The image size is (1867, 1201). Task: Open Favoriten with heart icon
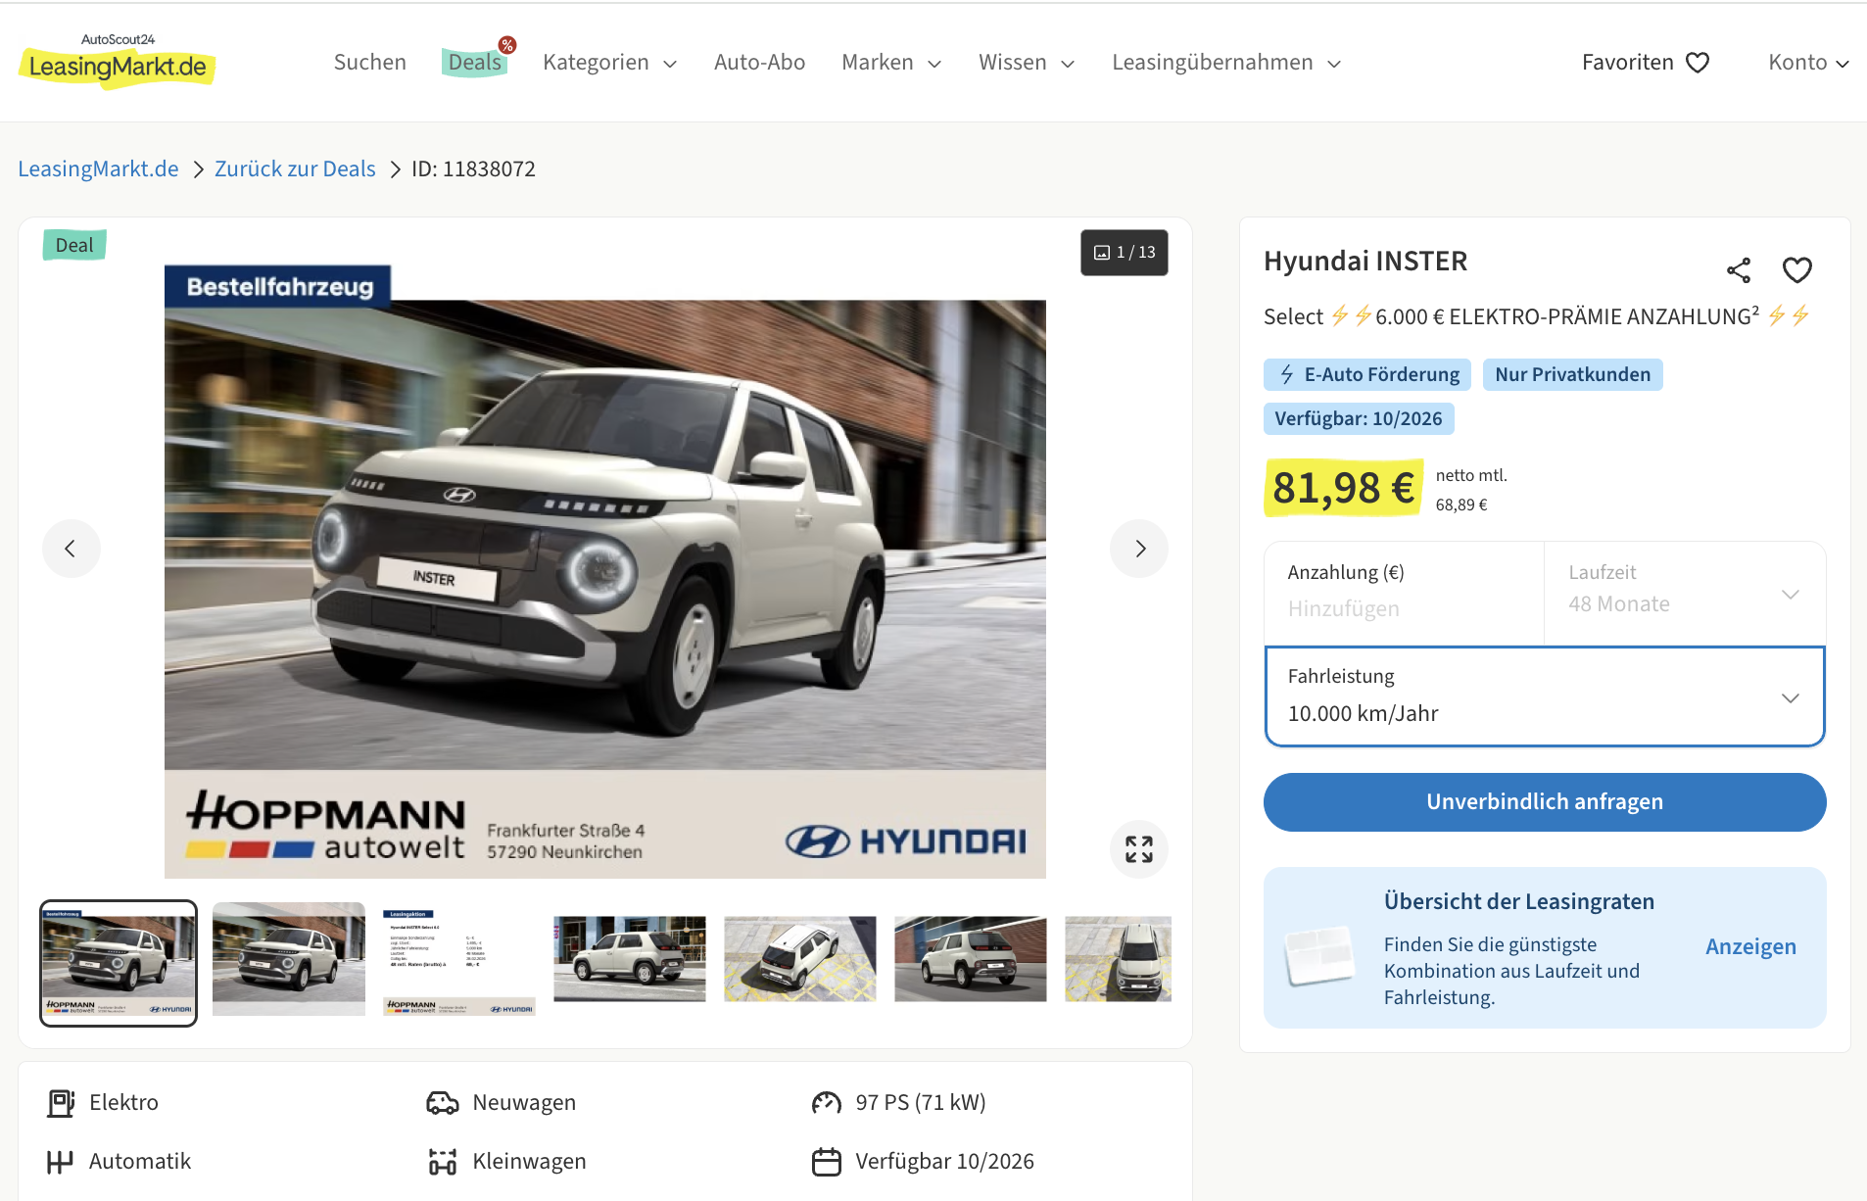tap(1645, 63)
